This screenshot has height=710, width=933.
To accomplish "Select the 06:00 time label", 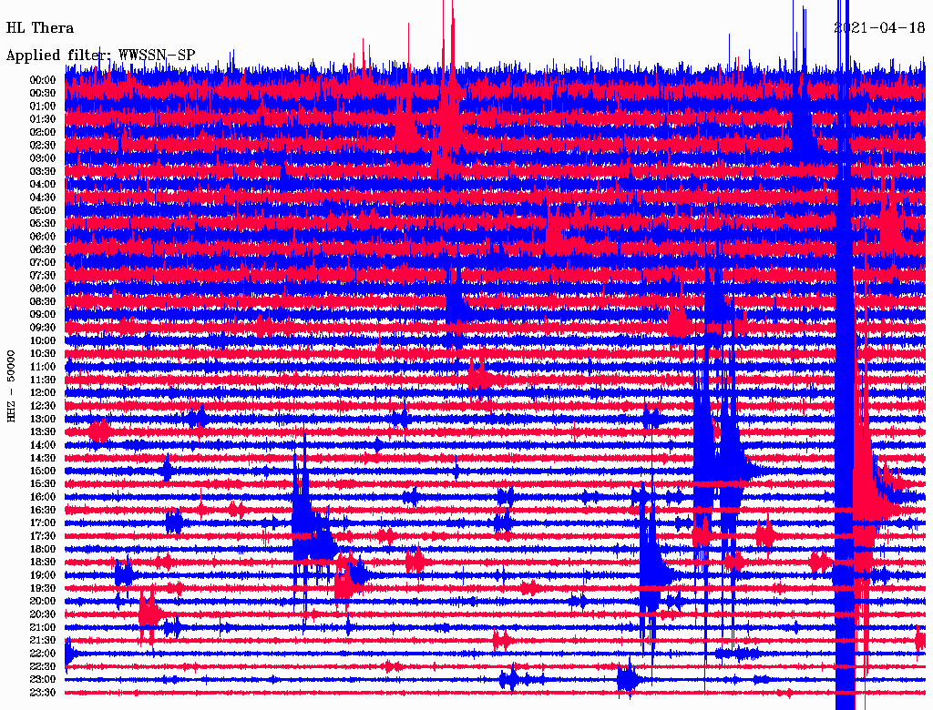I will tap(43, 237).
